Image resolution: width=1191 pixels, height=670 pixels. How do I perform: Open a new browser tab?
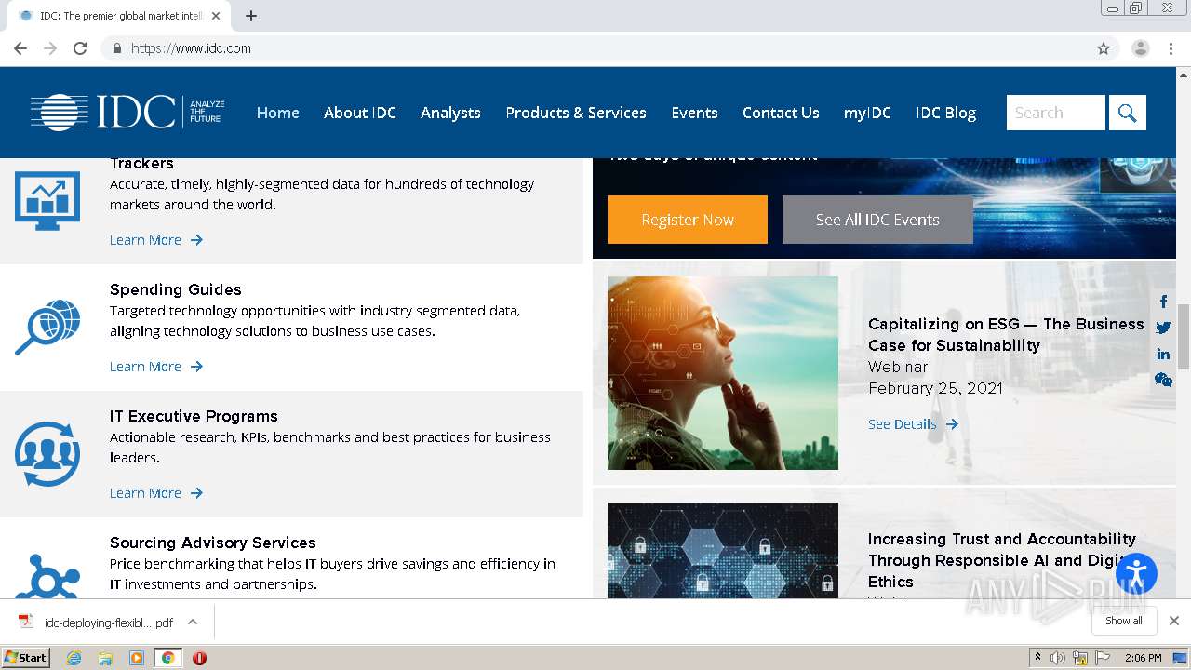251,16
